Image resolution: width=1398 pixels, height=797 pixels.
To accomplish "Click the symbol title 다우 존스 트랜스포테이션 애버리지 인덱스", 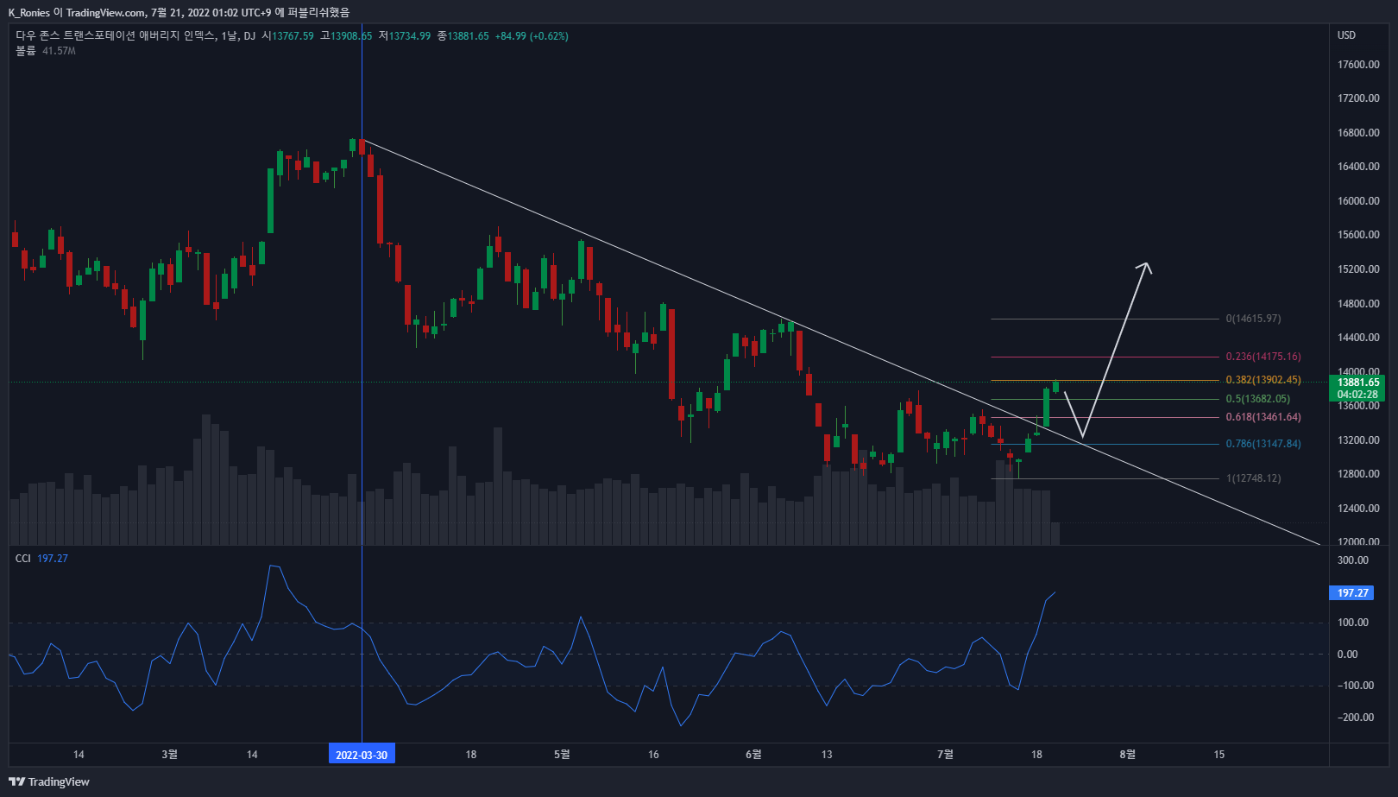I will click(x=115, y=36).
